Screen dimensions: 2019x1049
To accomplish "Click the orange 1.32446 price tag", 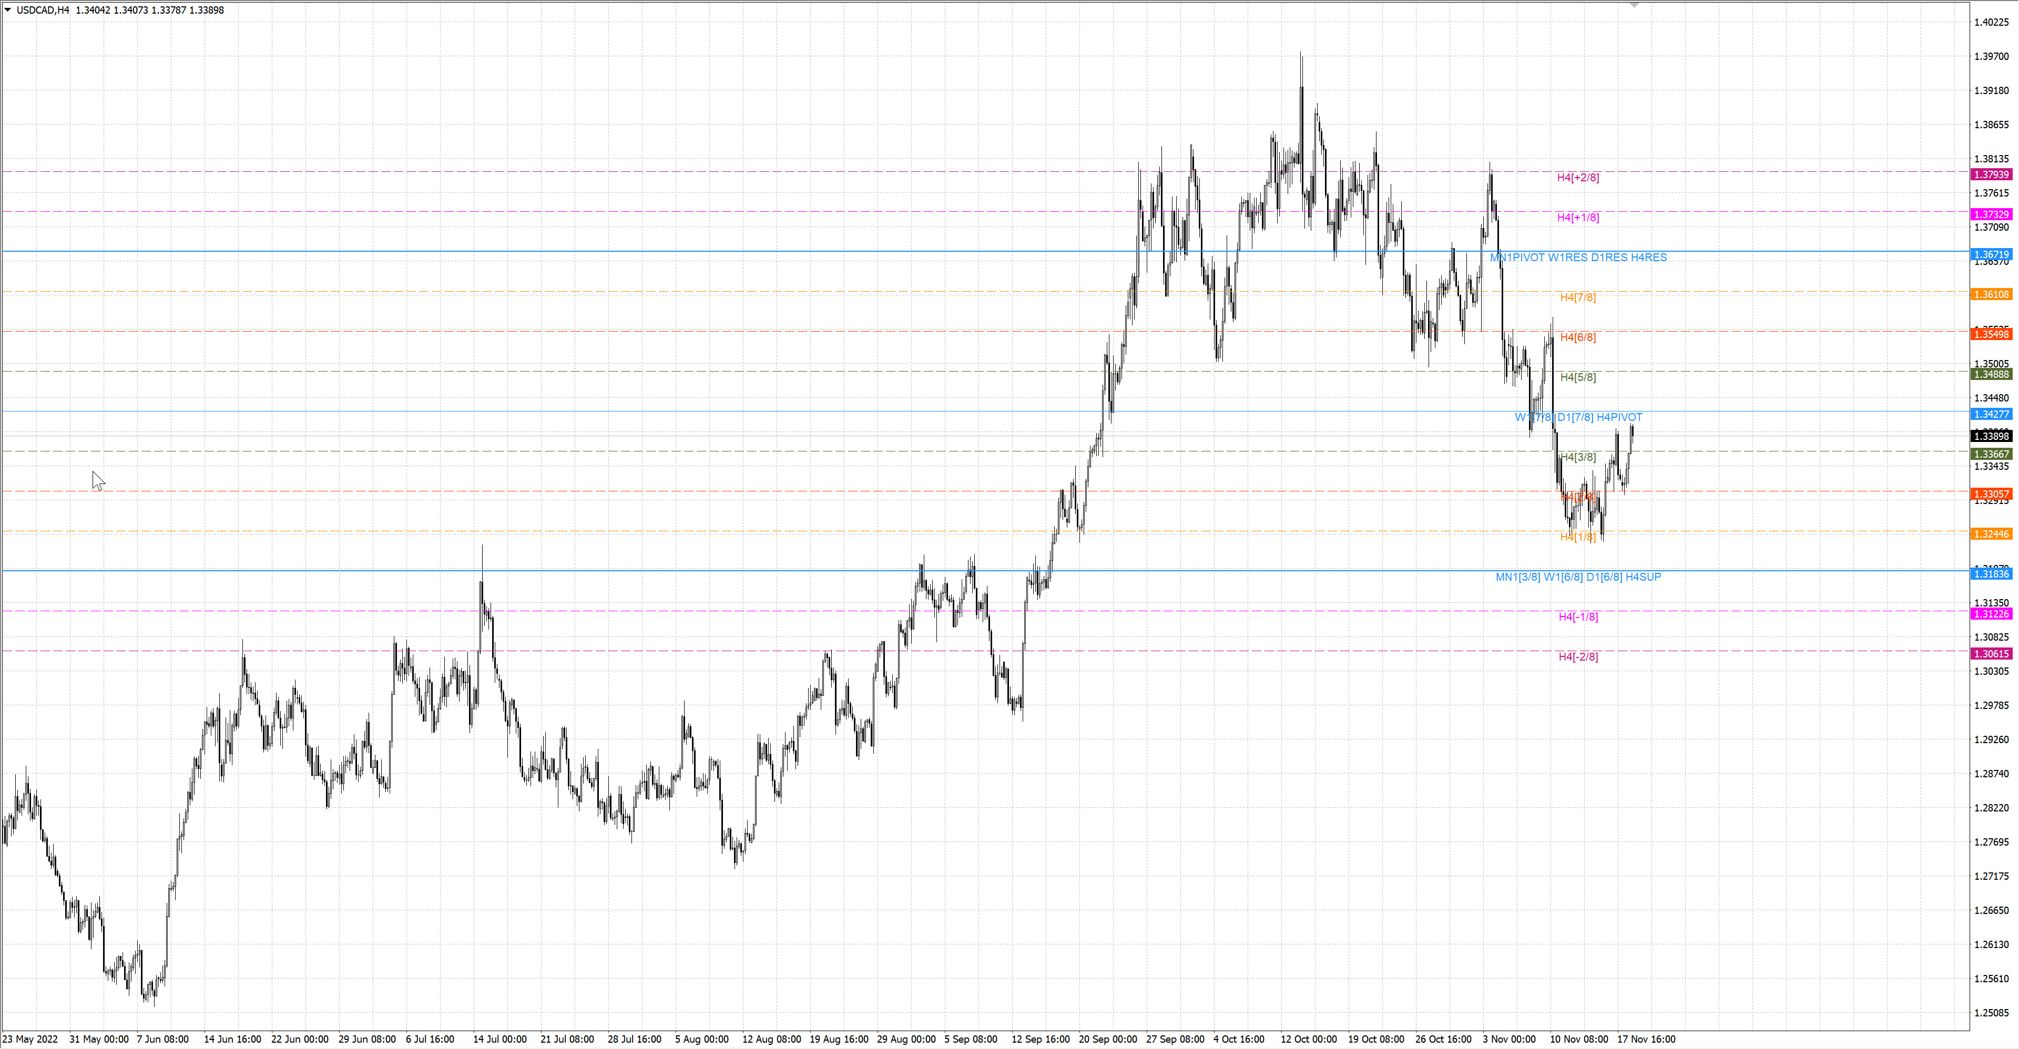I will tap(1991, 534).
